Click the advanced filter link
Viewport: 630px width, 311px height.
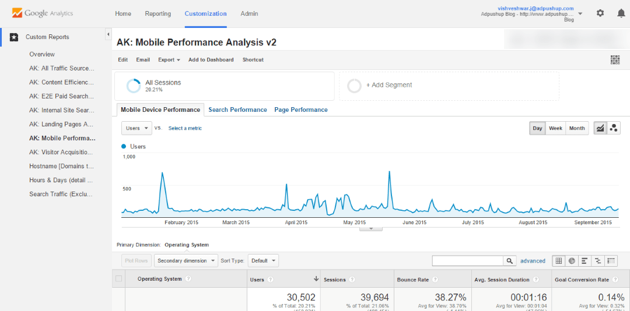[533, 261]
